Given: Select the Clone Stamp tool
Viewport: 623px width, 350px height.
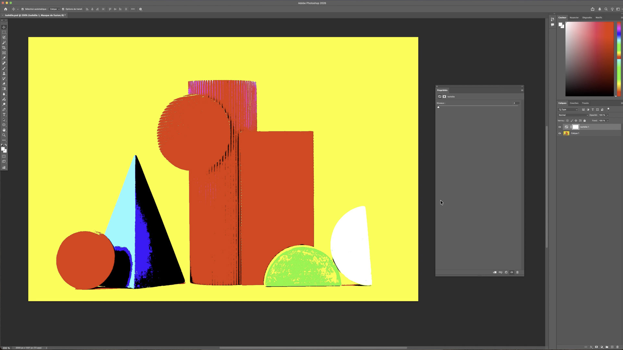Looking at the screenshot, I should coord(4,74).
